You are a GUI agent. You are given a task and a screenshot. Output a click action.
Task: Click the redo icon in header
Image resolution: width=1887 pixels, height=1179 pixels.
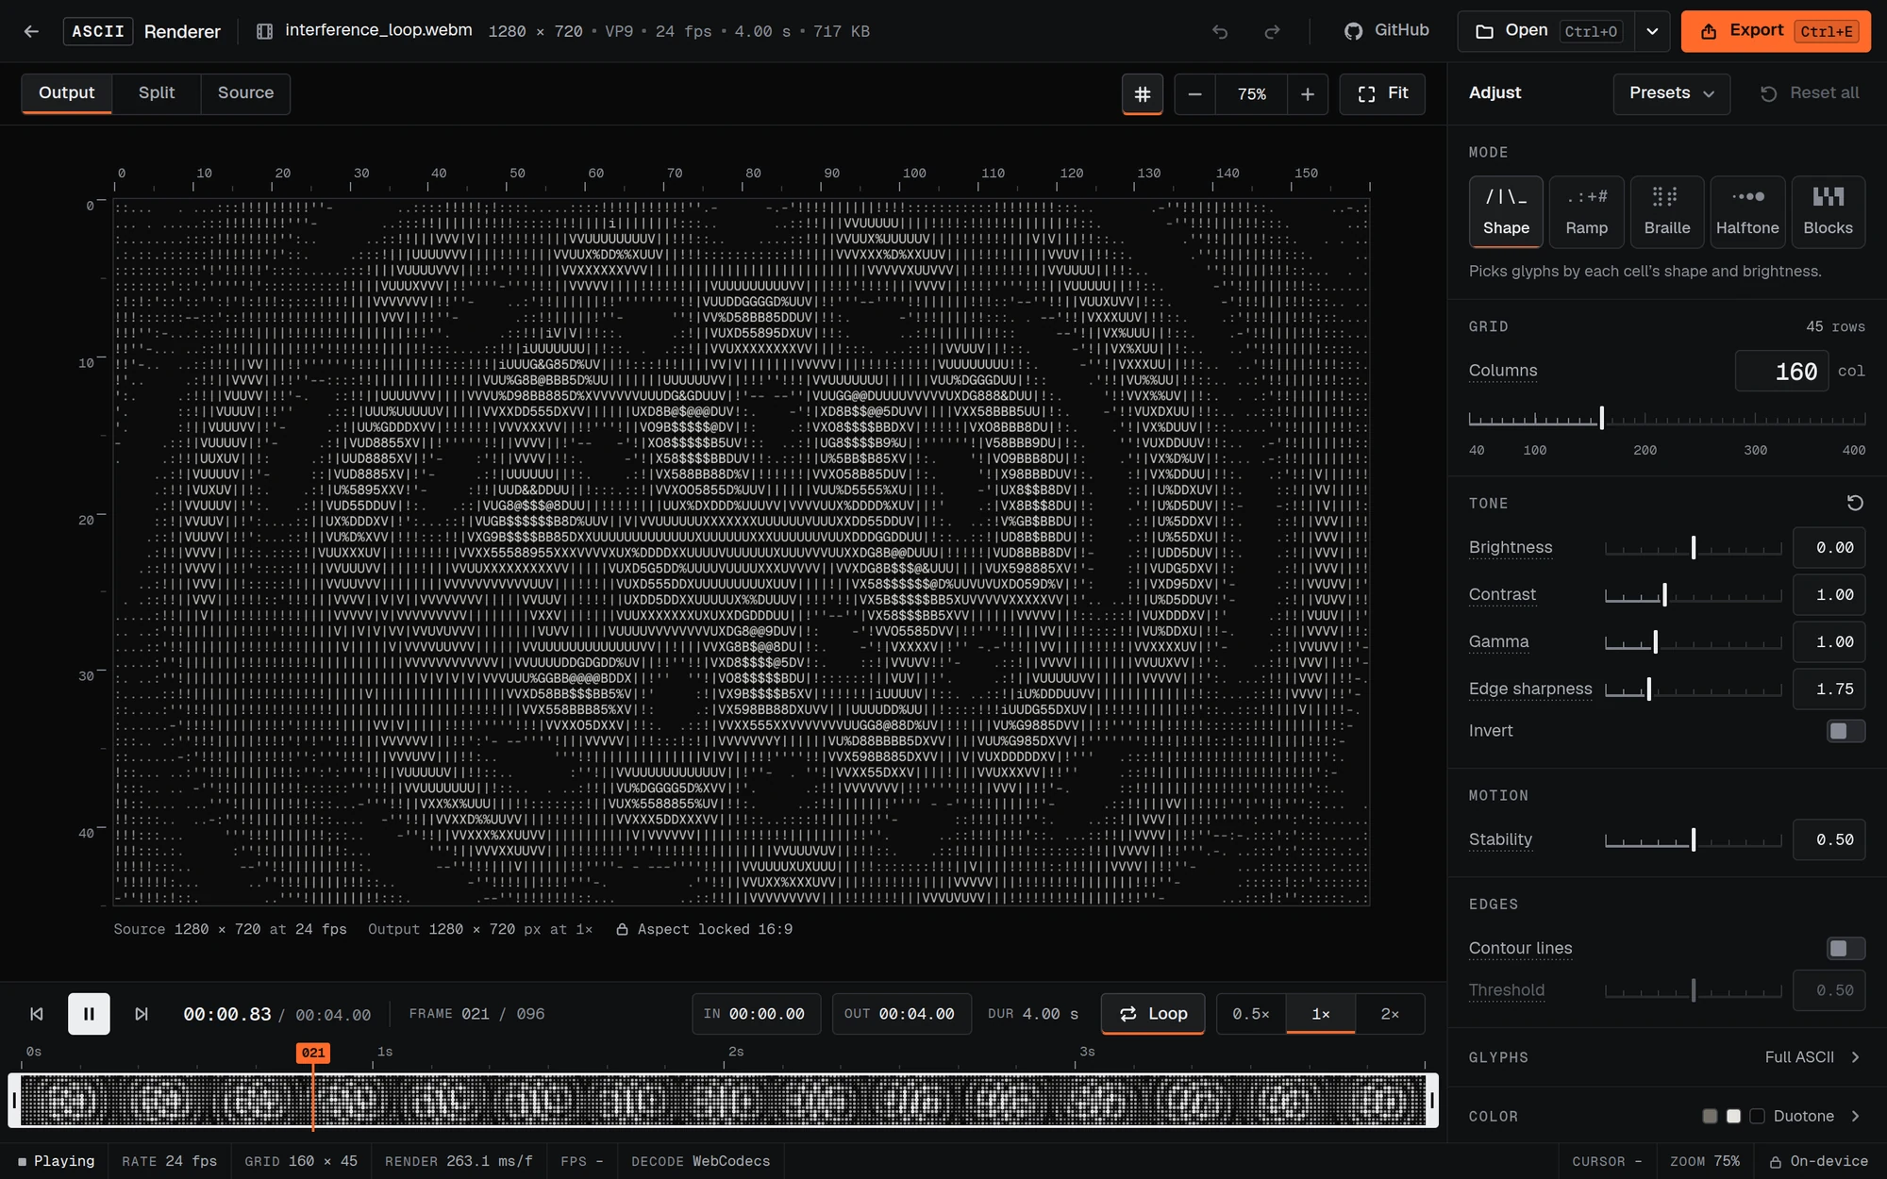coord(1272,31)
